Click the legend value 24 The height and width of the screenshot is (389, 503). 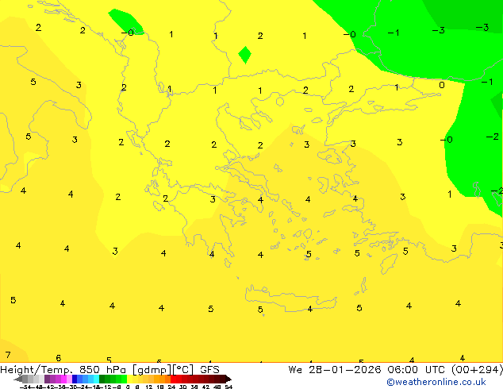point(171,387)
